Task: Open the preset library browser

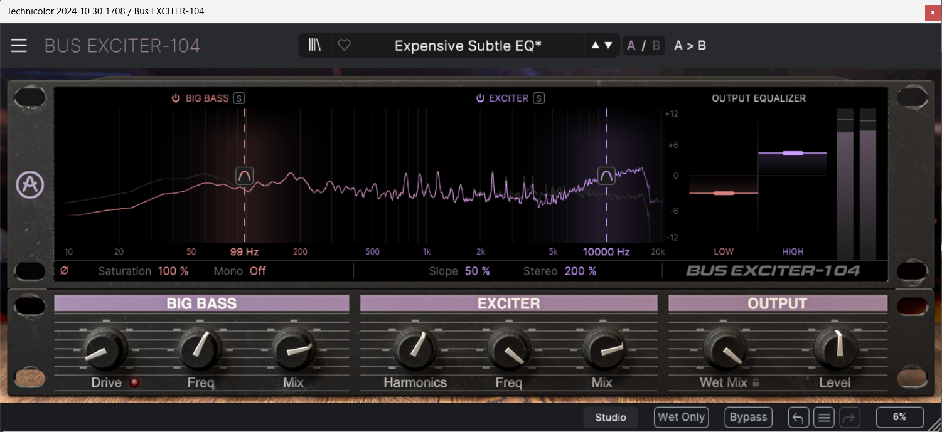Action: click(x=315, y=45)
